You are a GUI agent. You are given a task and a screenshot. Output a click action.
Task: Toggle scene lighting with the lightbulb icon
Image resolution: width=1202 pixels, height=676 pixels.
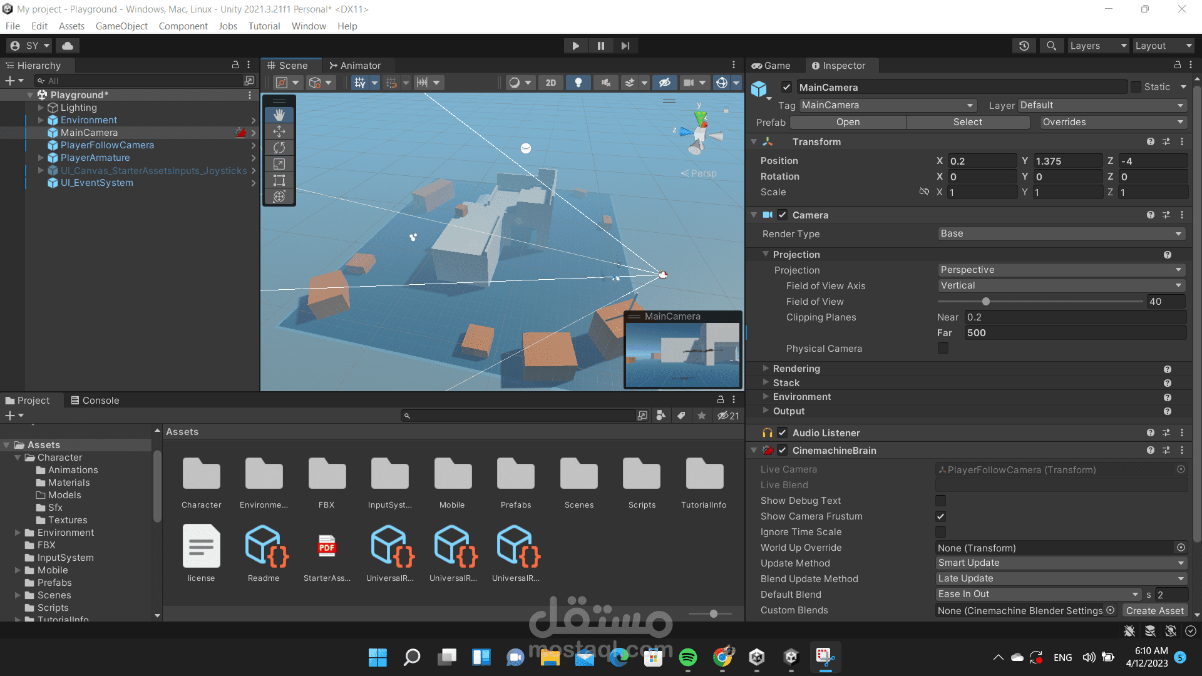pyautogui.click(x=578, y=83)
